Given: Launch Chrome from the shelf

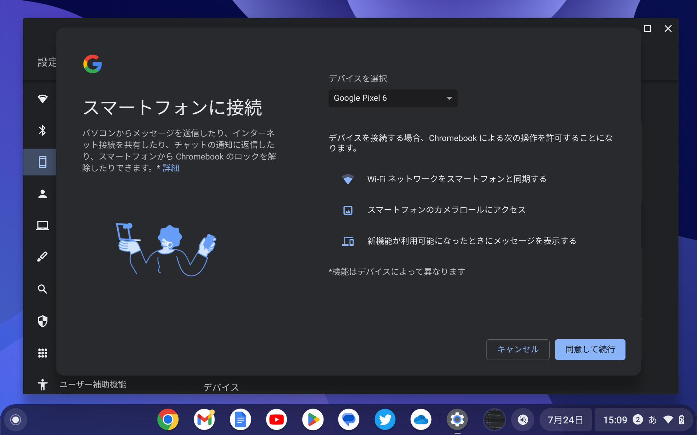Looking at the screenshot, I should 168,419.
